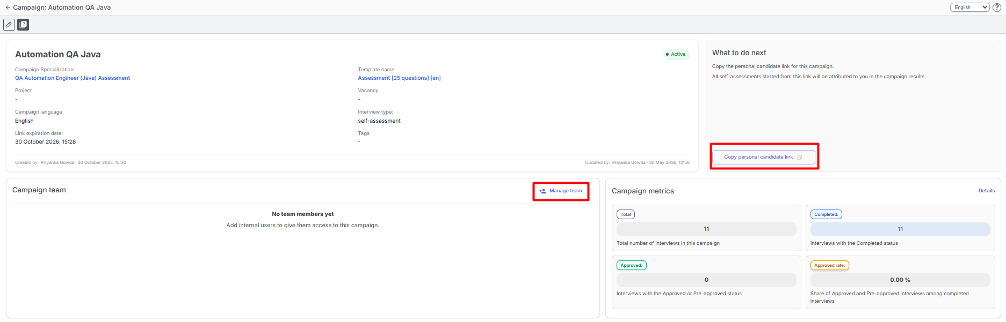The height and width of the screenshot is (322, 1006).
Task: Click the back arrow next to Campaign title
Action: [8, 8]
